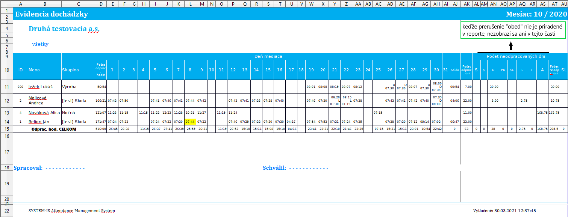Select the 'Deň mesiaca' header band
568x217 pixels.
pyautogui.click(x=268, y=56)
